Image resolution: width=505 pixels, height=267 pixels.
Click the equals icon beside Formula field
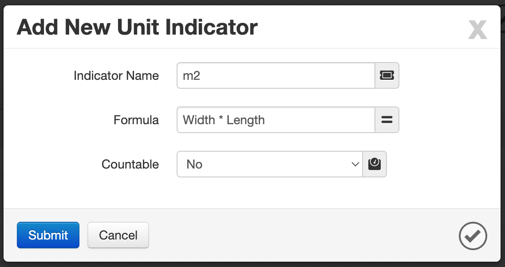387,120
